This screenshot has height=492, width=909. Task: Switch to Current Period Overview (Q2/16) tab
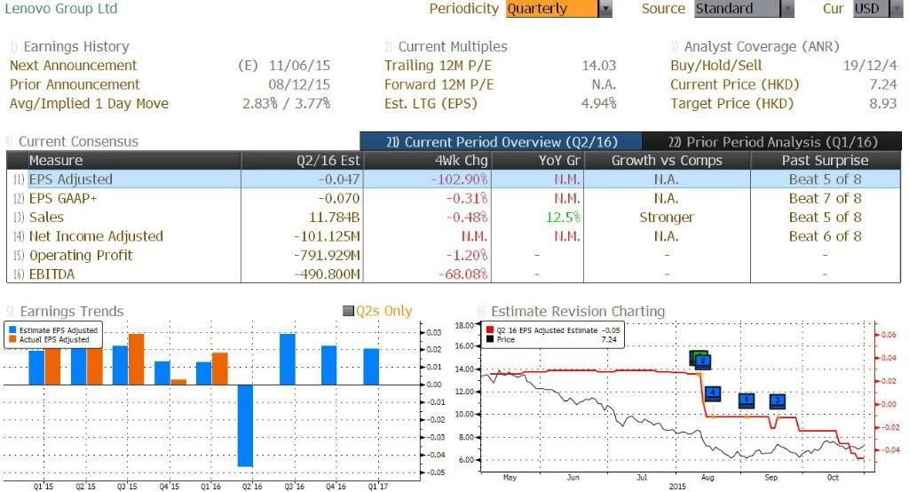(x=501, y=141)
